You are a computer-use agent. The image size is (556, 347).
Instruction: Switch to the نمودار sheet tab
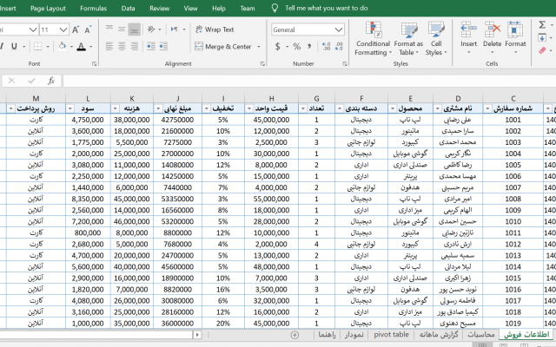coord(354,335)
